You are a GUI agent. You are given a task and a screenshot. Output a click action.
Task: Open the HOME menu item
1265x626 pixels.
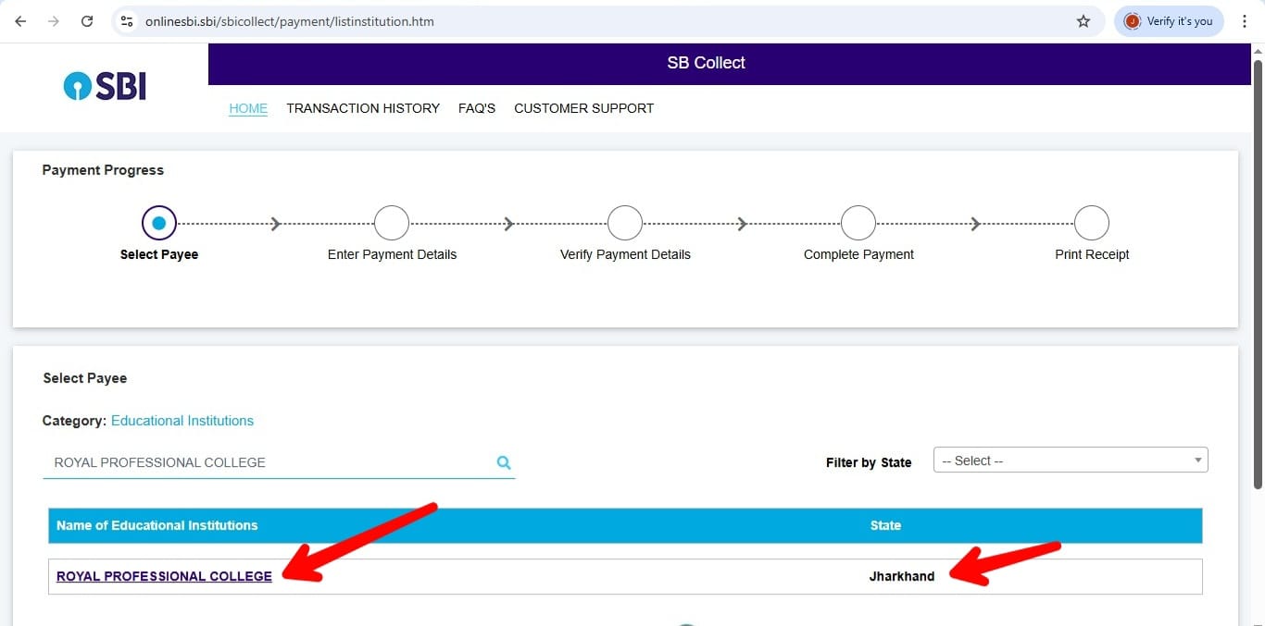(x=248, y=108)
